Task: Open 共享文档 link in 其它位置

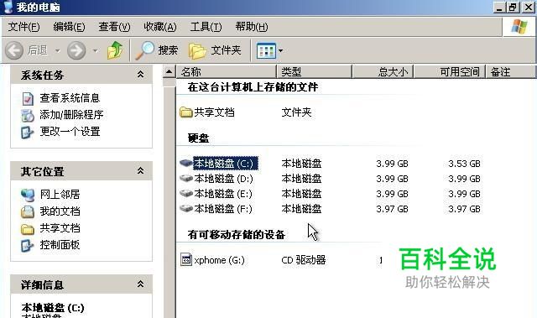Action: 60,228
